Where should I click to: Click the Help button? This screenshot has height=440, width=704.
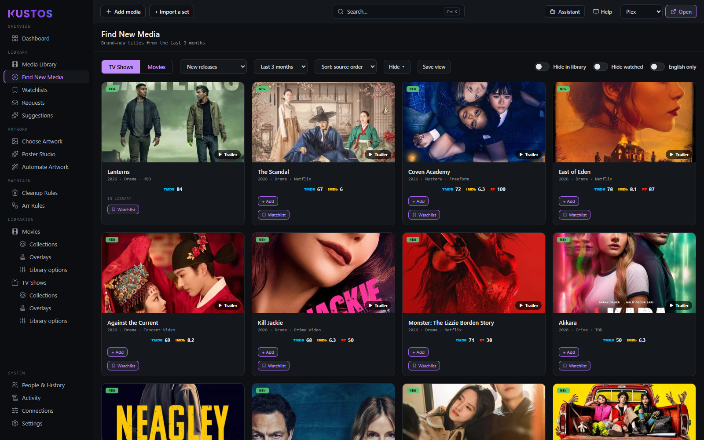[602, 11]
